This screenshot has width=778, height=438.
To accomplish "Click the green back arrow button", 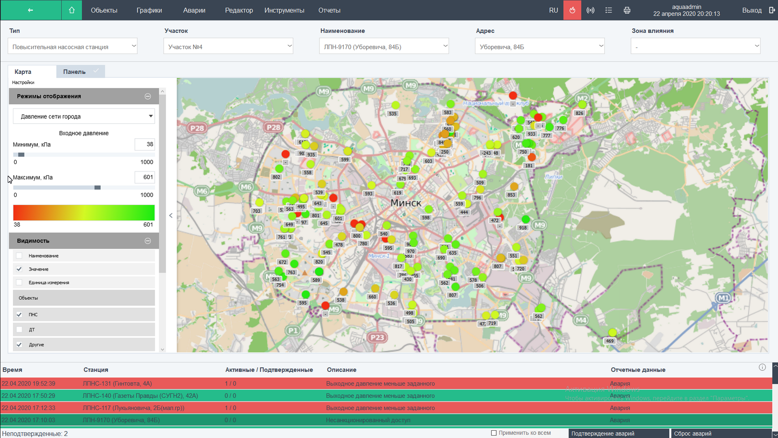I will tap(30, 10).
